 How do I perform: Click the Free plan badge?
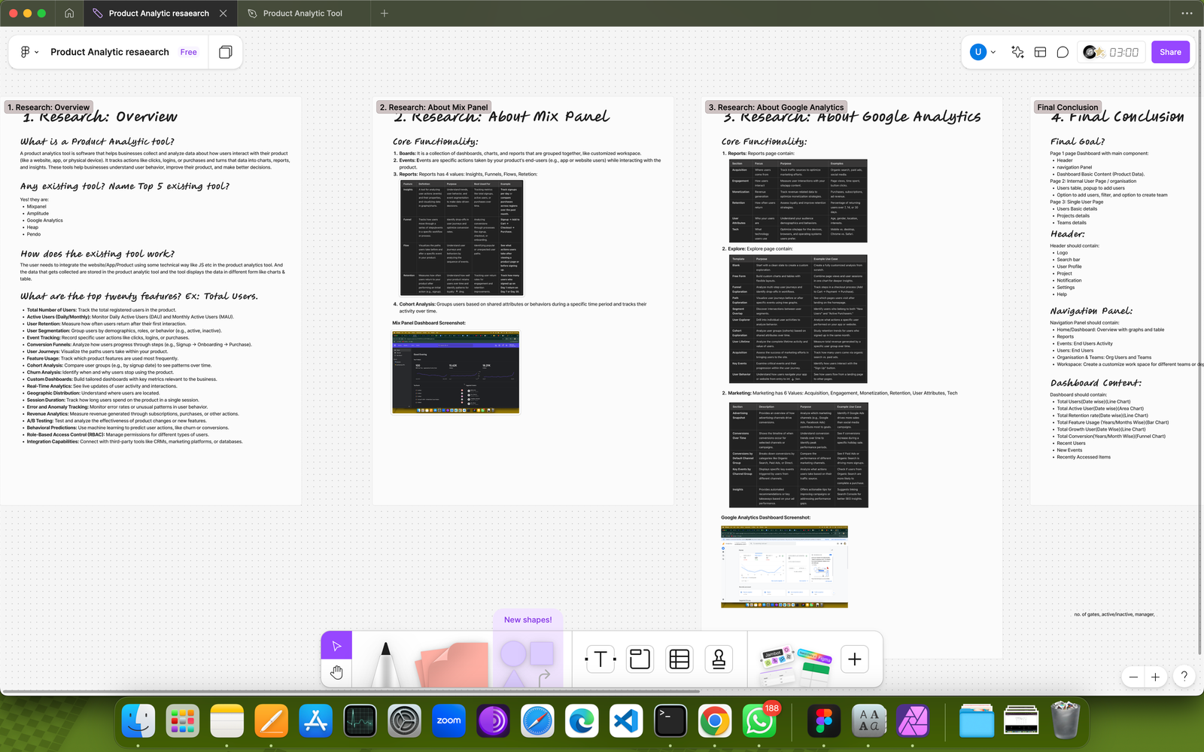(188, 52)
